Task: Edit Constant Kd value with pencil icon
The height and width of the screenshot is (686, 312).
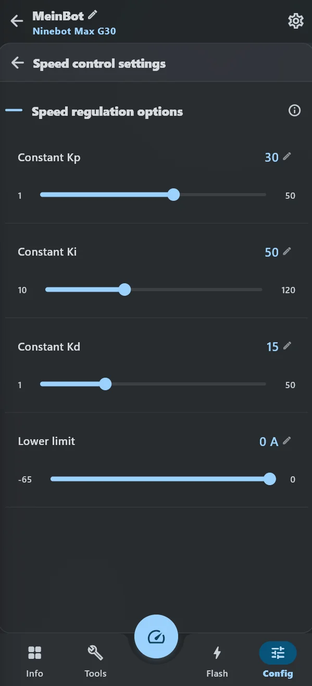Action: point(287,345)
